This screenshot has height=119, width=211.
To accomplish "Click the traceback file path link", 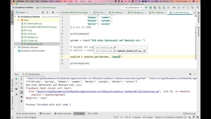I will tap(98, 92).
